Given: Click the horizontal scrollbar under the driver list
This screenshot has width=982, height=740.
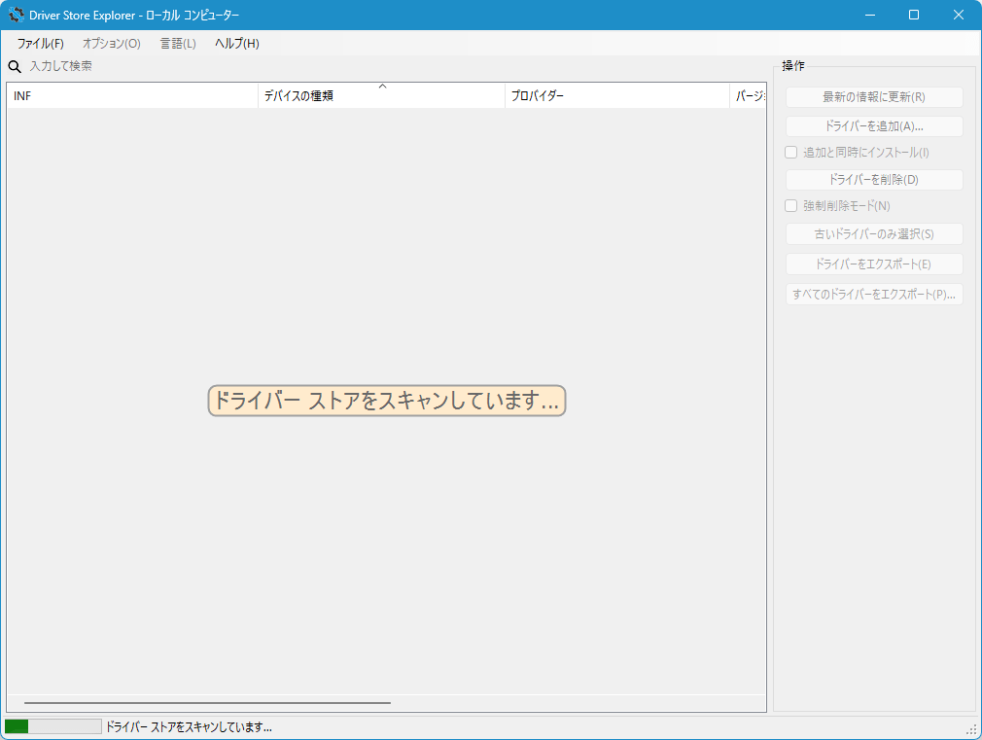Looking at the screenshot, I should click(x=207, y=703).
